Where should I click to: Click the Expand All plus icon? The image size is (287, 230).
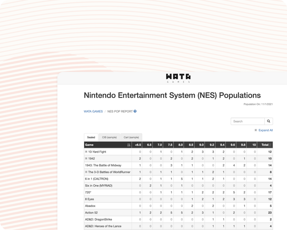pos(256,130)
